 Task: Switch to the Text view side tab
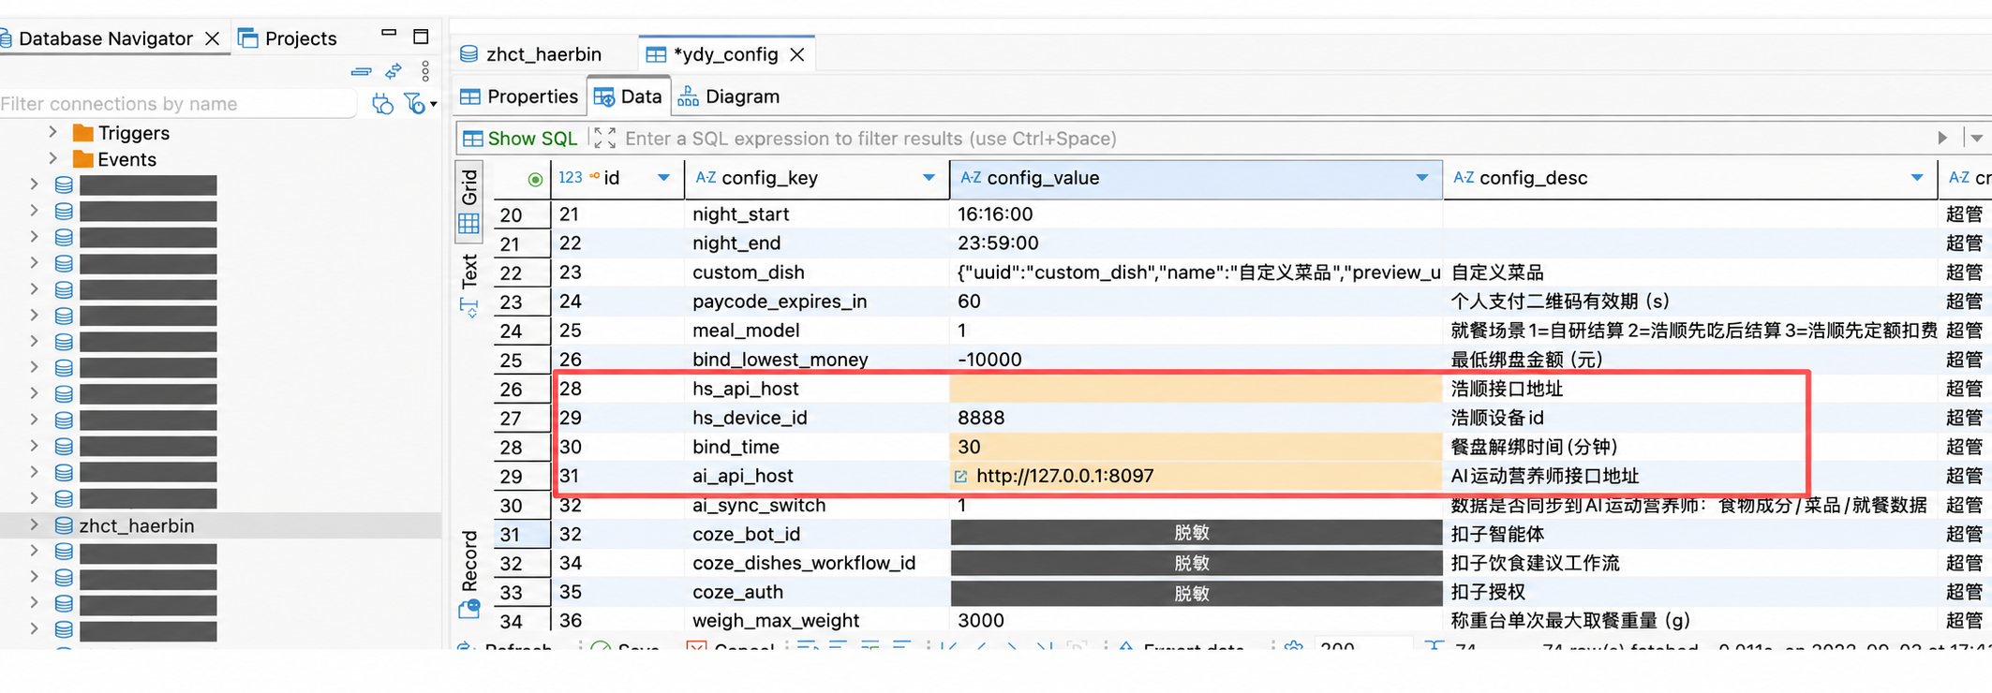[469, 284]
